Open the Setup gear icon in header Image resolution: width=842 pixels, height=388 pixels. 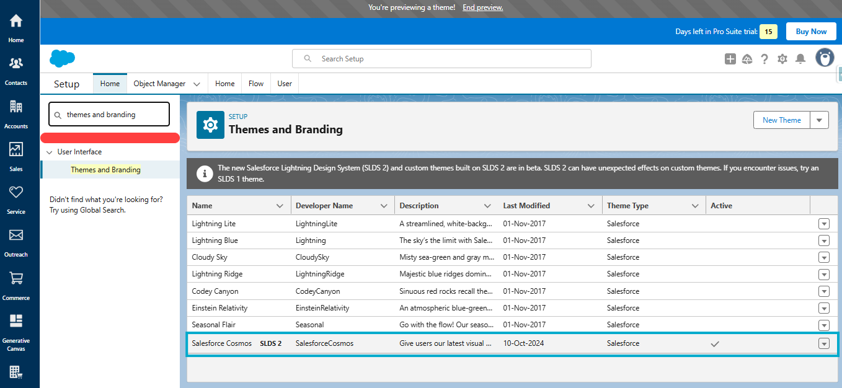[782, 58]
